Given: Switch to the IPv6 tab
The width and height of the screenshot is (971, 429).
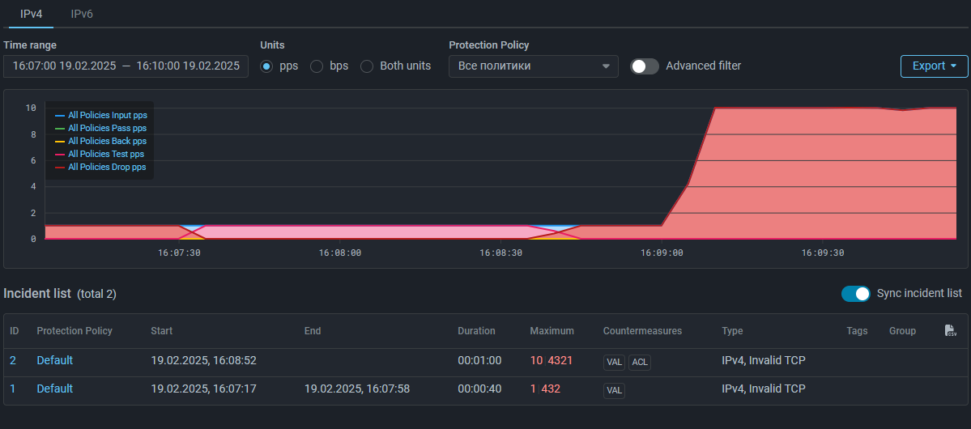Looking at the screenshot, I should click(x=82, y=14).
